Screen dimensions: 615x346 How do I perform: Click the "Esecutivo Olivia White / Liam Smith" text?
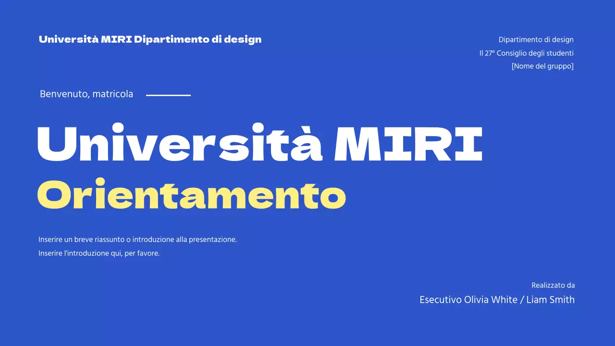[497, 299]
